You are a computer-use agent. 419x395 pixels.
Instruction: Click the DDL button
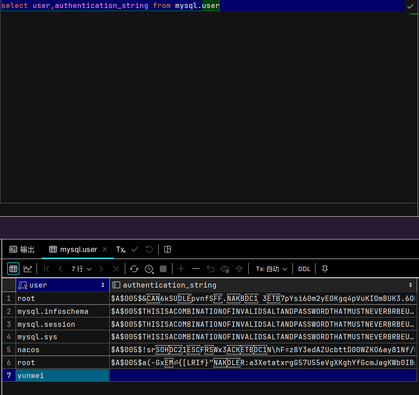coord(304,269)
